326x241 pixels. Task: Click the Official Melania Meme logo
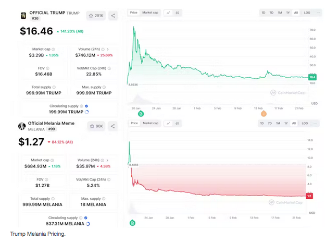click(22, 126)
